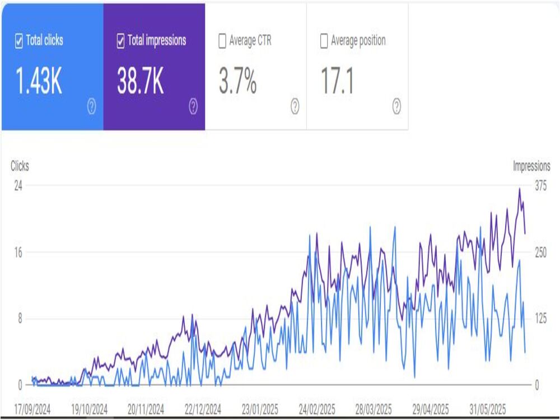
Task: Open help icon on Average CTR card
Action: click(x=295, y=106)
